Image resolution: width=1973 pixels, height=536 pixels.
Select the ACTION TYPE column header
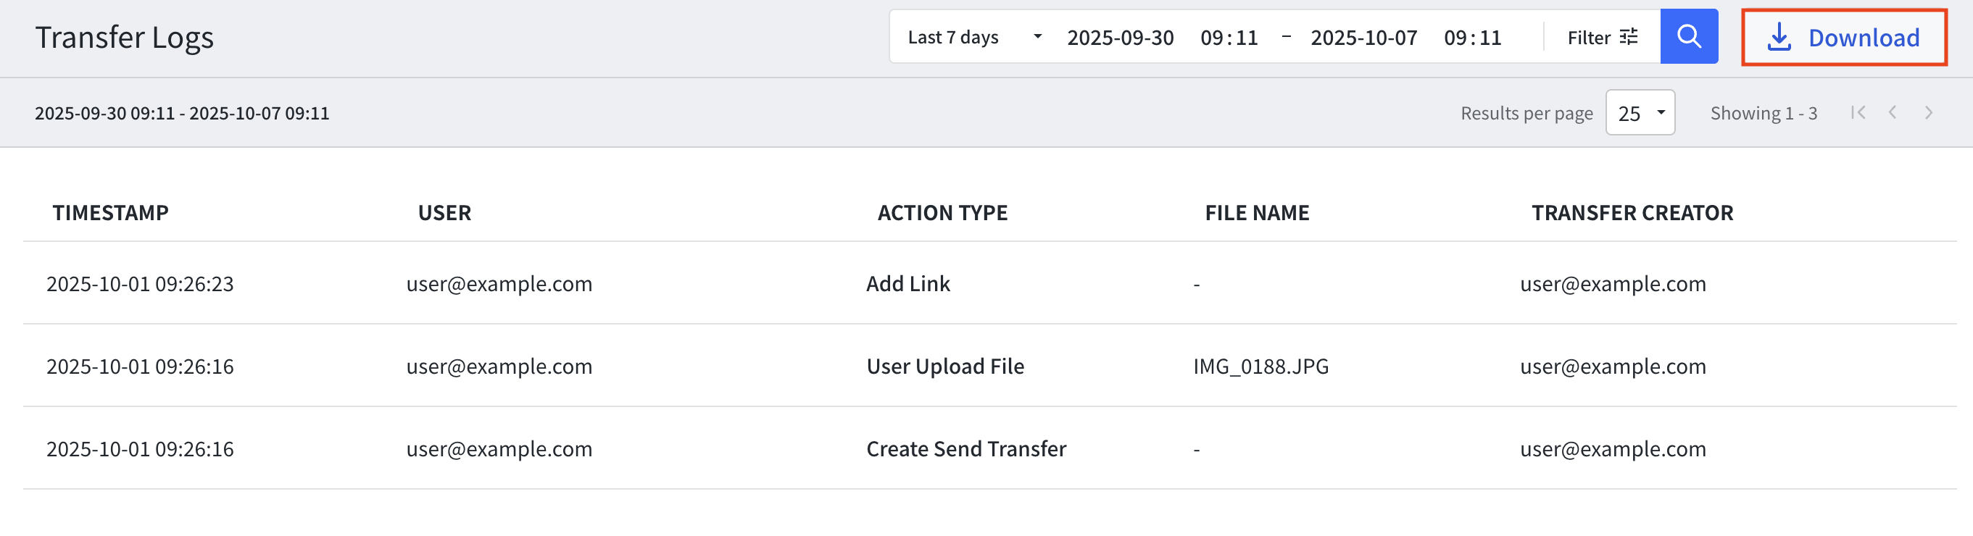point(943,212)
